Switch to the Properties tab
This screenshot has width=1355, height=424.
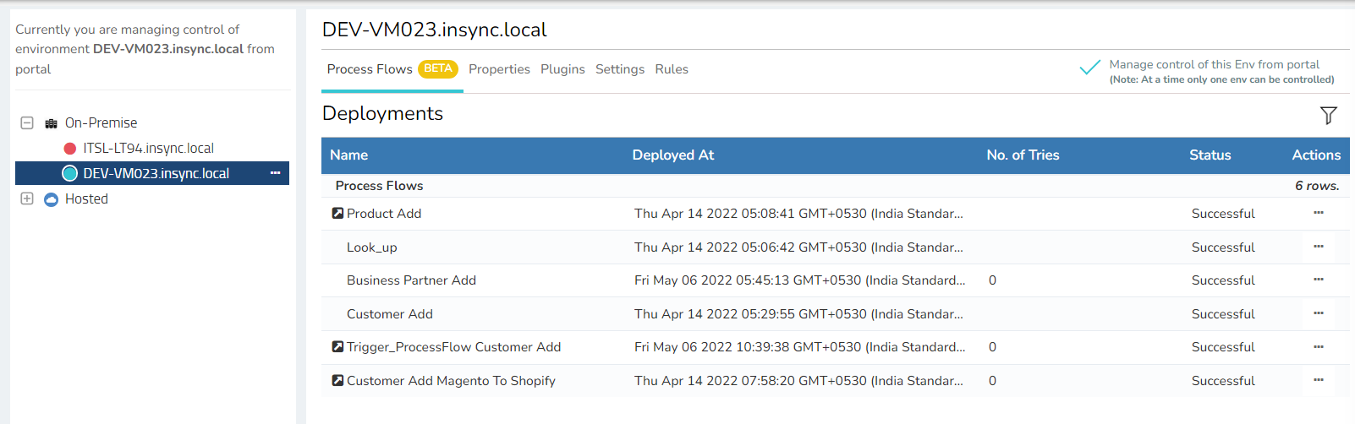[x=499, y=69]
